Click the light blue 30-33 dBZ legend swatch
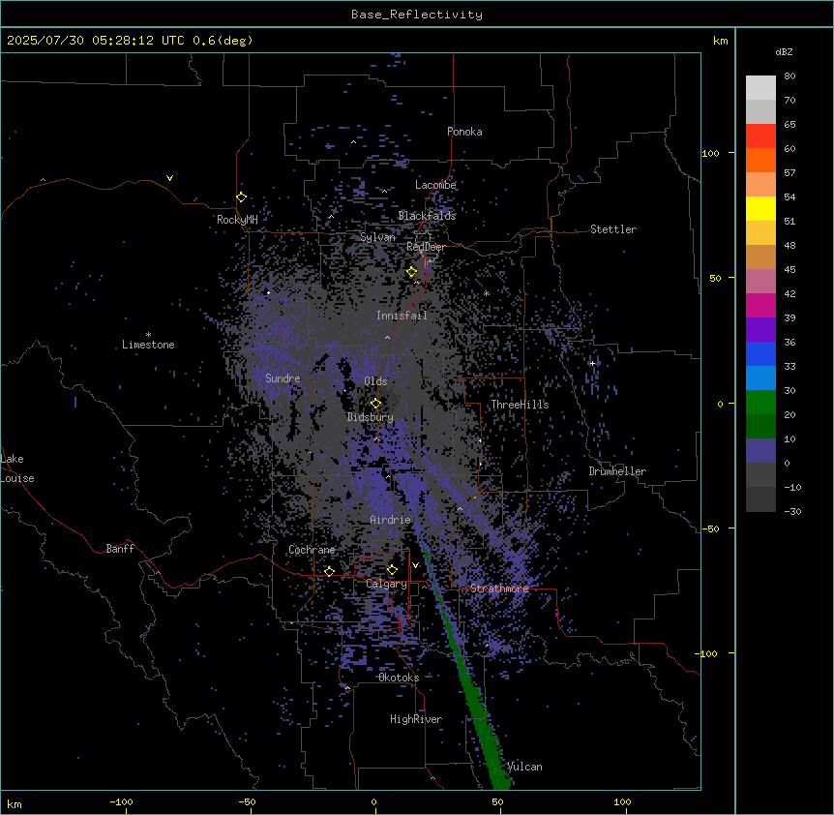This screenshot has width=834, height=815. pos(760,378)
